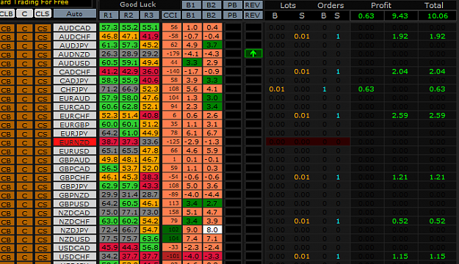The width and height of the screenshot is (459, 264).
Task: Click C button in AUDCHF row
Action: tap(24, 37)
